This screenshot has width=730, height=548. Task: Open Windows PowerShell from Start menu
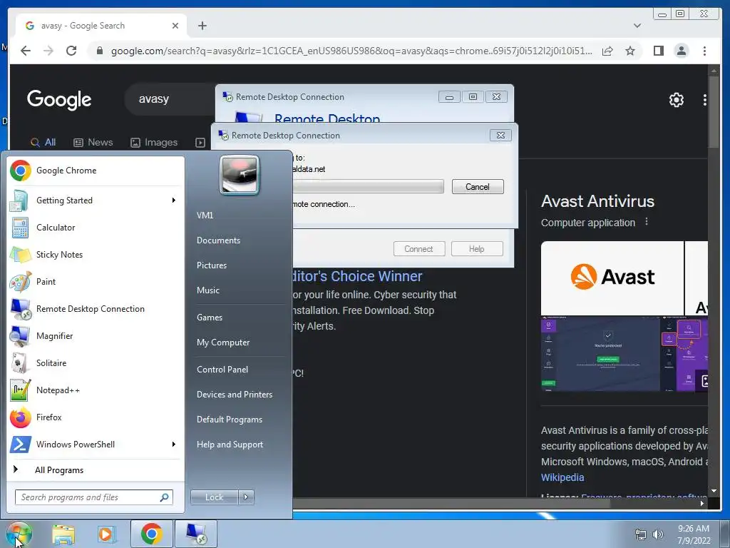(x=96, y=444)
